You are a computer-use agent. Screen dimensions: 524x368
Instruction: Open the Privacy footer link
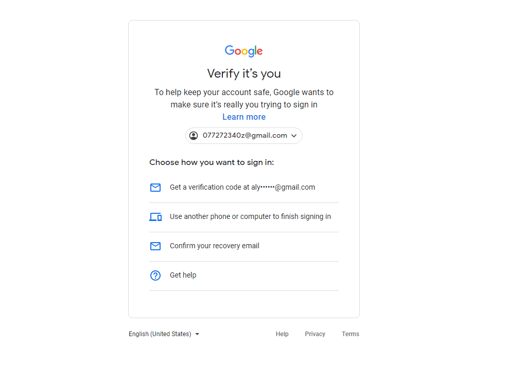(x=315, y=334)
